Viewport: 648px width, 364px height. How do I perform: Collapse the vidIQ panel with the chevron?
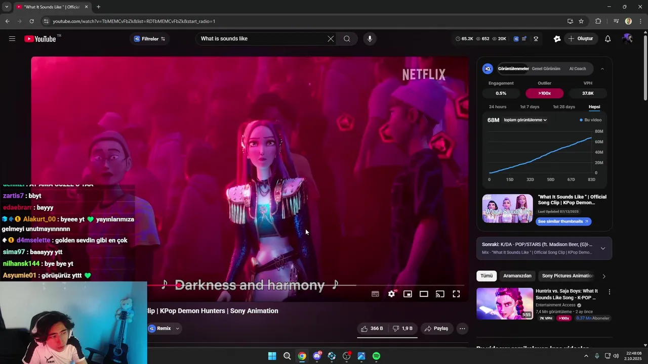602,69
